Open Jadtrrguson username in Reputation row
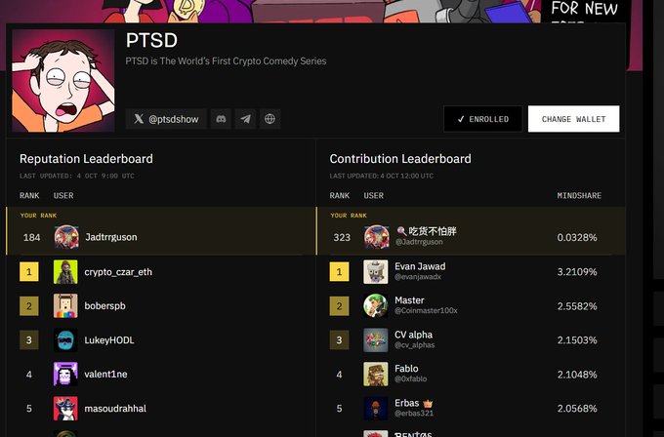Viewport: 664px width, 437px height. [x=111, y=237]
